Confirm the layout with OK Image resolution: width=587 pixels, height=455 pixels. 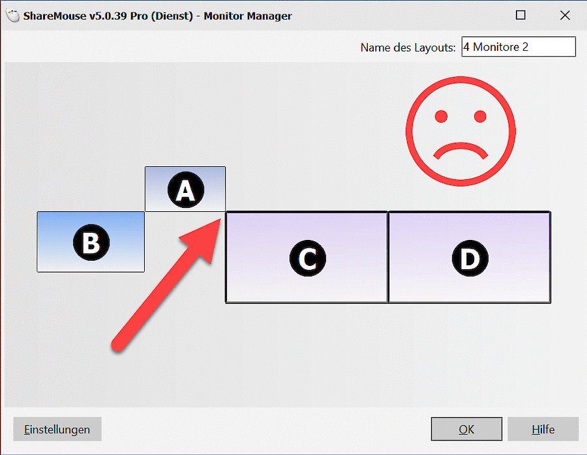point(466,429)
